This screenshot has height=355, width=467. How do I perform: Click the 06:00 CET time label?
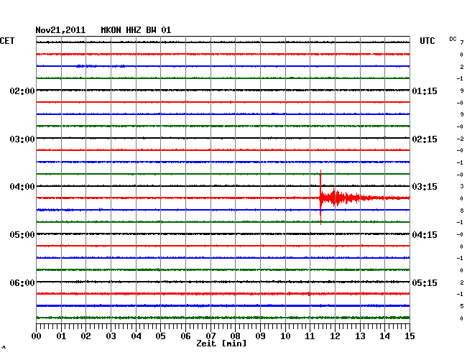[x=22, y=282]
